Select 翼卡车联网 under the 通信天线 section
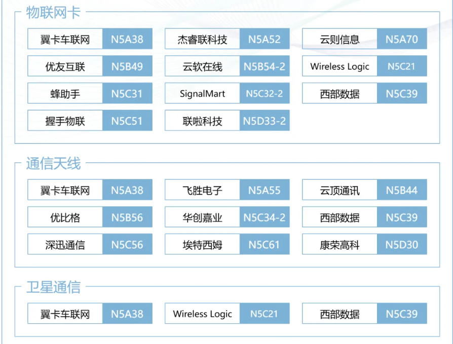The height and width of the screenshot is (344, 453). tap(65, 190)
